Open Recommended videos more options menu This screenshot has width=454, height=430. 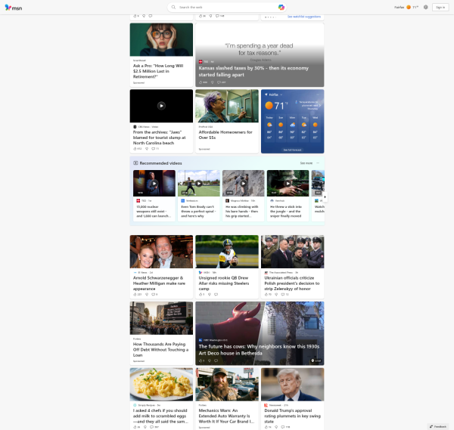318,163
